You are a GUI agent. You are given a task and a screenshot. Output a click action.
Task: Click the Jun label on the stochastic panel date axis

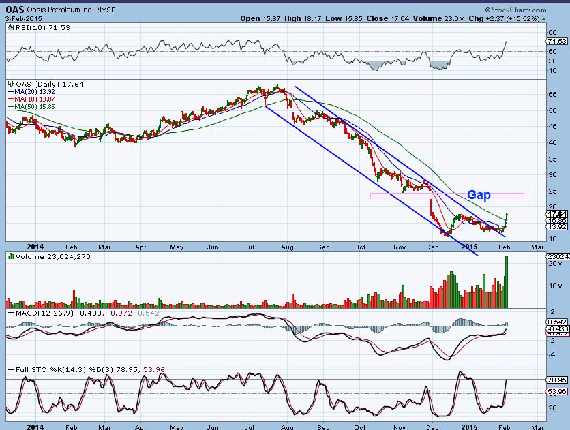[x=213, y=427]
